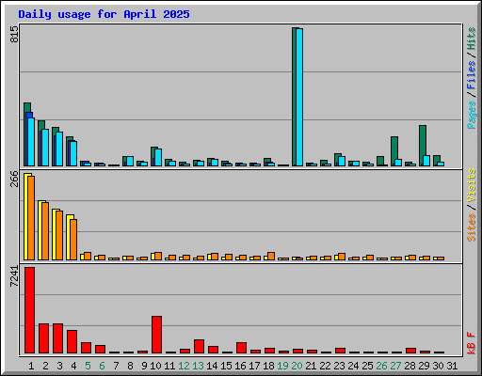This screenshot has width=482, height=376.
Task: Select day label 16 on the x-axis
Action: (240, 366)
